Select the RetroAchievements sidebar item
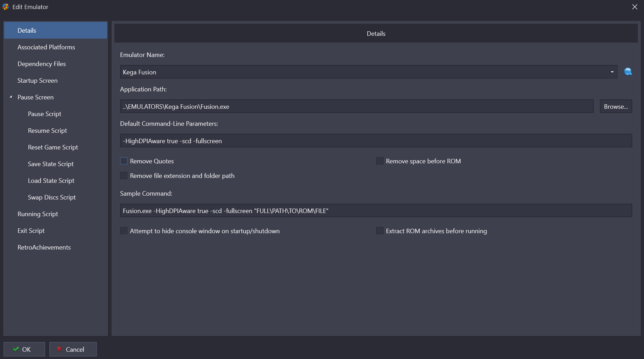644x359 pixels. click(44, 247)
